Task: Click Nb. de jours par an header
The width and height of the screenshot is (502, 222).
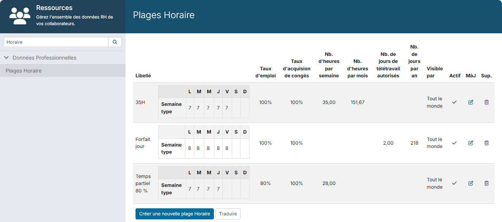Action: 414,61
